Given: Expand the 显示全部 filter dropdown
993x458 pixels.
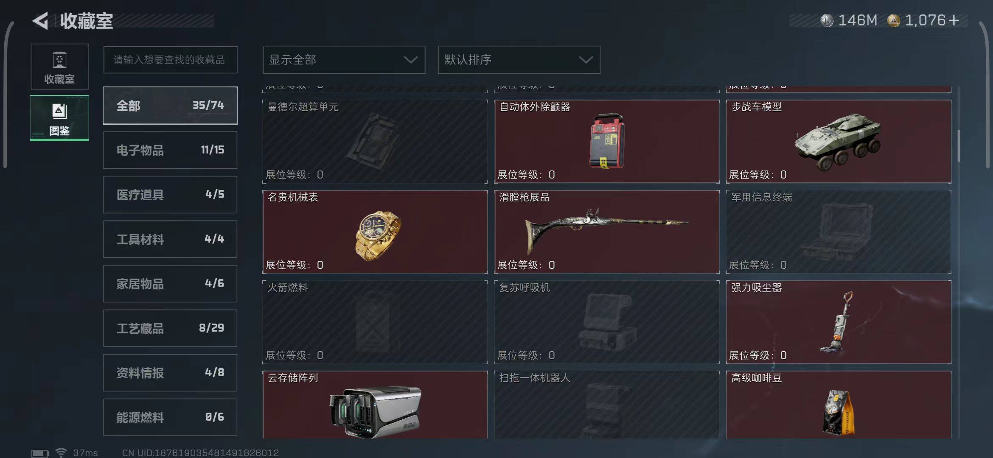Looking at the screenshot, I should [x=344, y=60].
